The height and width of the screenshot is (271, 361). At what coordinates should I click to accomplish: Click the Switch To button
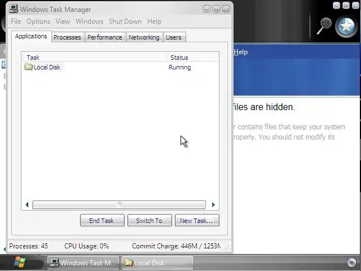pos(149,221)
